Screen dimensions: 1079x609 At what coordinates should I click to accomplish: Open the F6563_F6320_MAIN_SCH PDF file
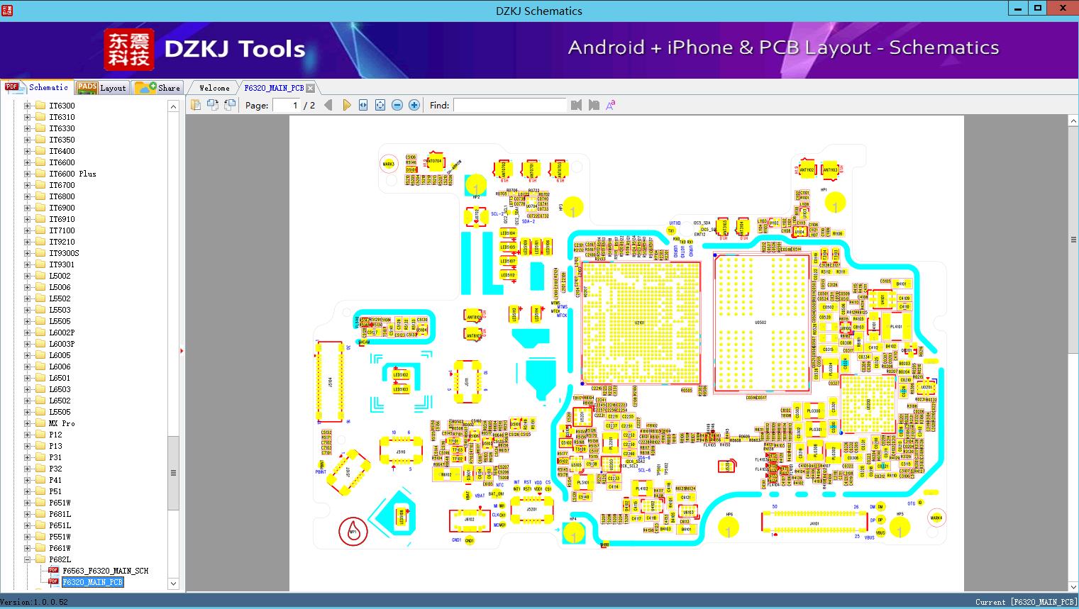pos(105,571)
